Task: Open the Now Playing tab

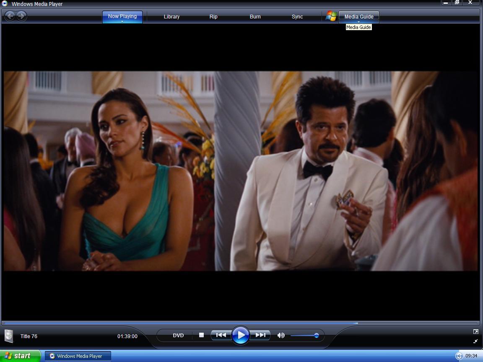Action: click(x=122, y=16)
